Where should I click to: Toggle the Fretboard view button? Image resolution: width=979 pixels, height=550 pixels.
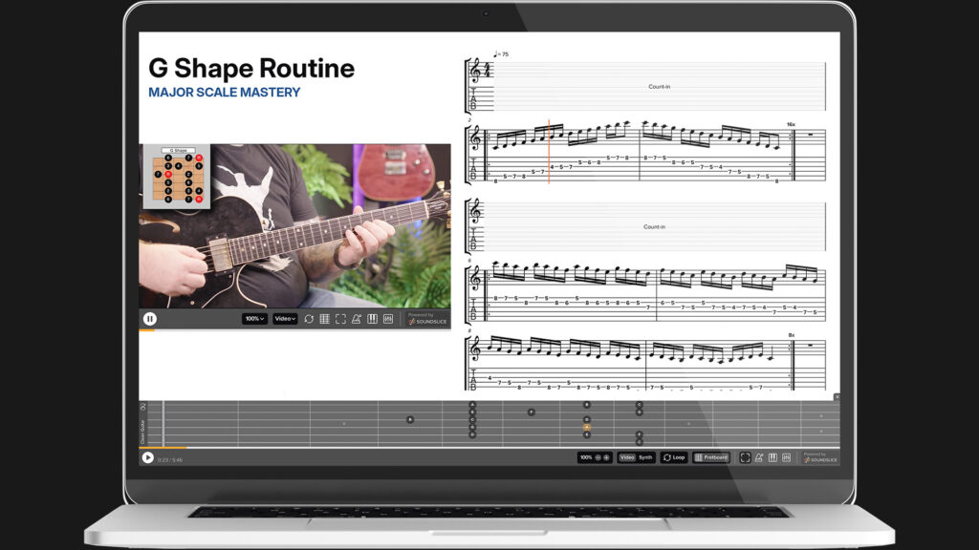pyautogui.click(x=711, y=457)
